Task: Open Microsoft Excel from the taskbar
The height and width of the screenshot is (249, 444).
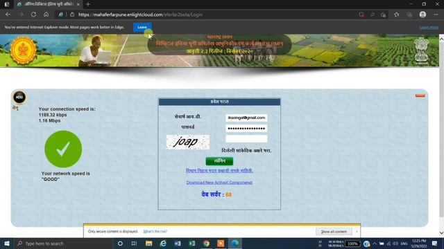Action: 192,243
